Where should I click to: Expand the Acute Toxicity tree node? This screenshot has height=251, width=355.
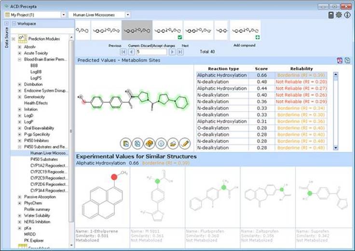20,53
